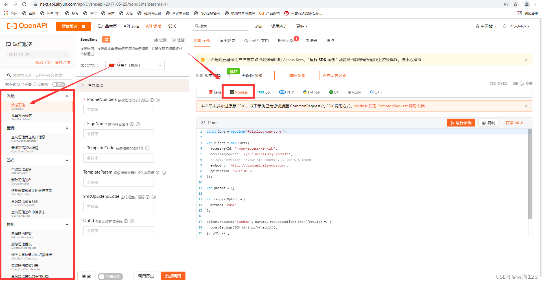Close the yellow Access Keys warning banner
Viewport: 542px width, 282px height.
pyautogui.click(x=526, y=60)
